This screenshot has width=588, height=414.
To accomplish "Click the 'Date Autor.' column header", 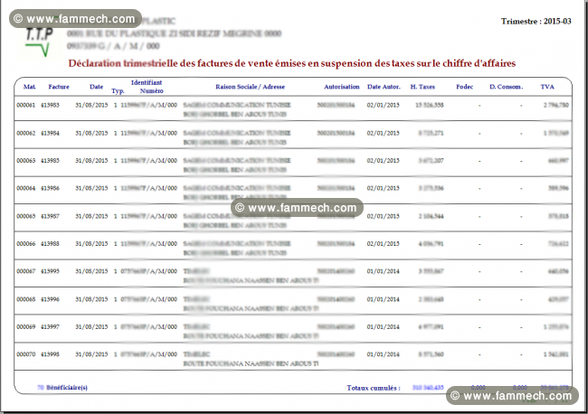I will pos(384,87).
